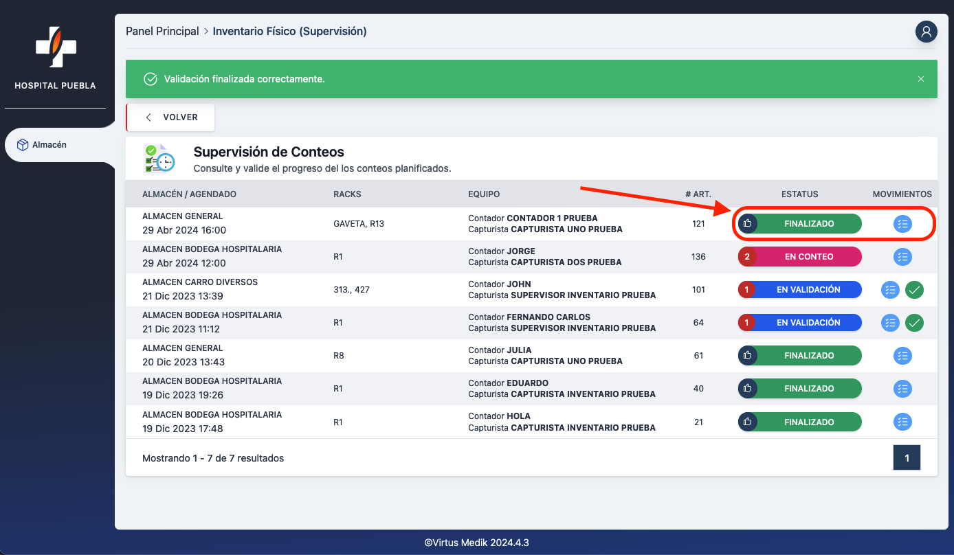Go to page 1 in pagination
954x555 pixels.
point(907,458)
